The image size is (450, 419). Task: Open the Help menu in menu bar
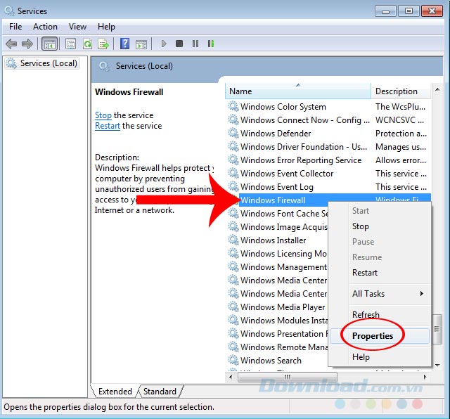tap(106, 27)
